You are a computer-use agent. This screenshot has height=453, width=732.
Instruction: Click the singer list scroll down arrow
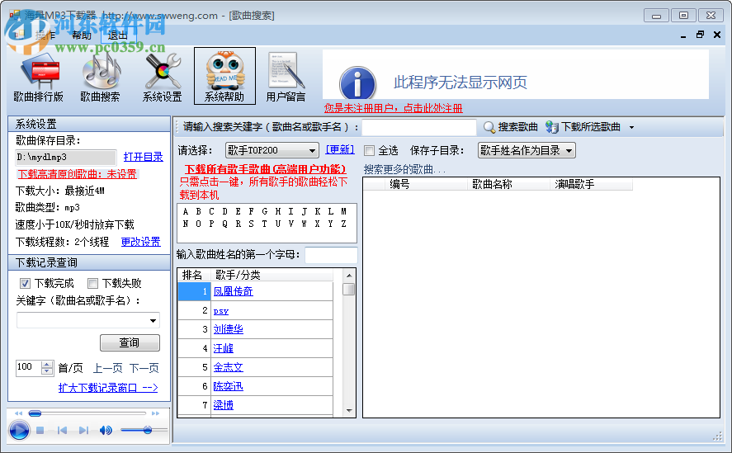[x=349, y=411]
